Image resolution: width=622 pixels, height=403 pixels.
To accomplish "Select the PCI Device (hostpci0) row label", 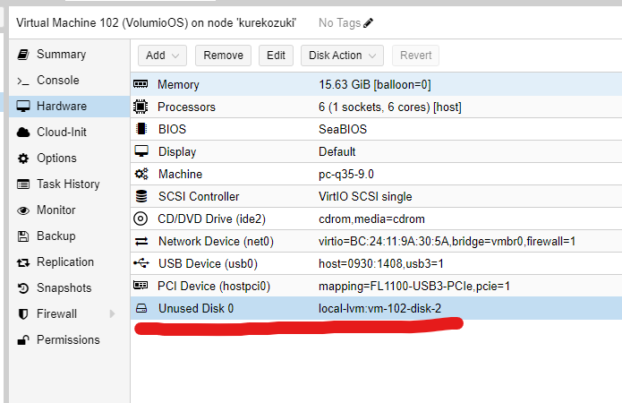I will pos(213,287).
